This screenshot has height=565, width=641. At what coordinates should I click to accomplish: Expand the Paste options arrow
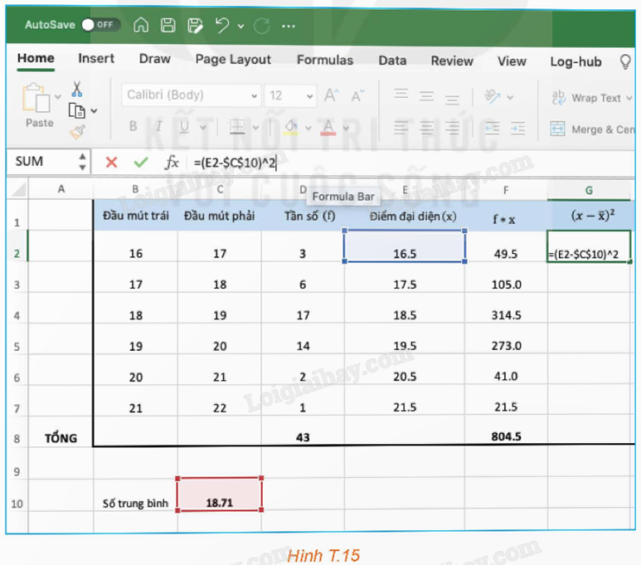58,97
